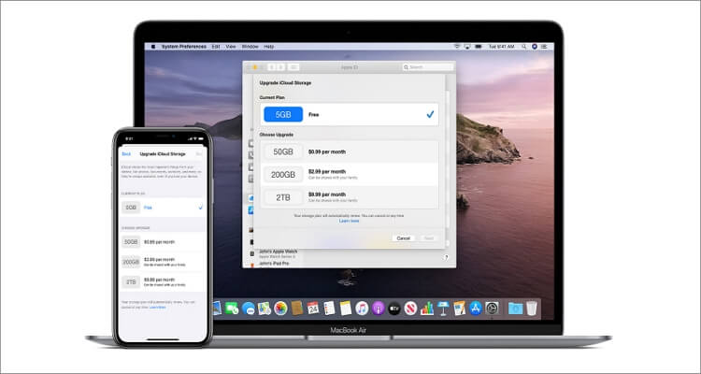Open the System Preferences menu
Image resolution: width=701 pixels, height=374 pixels.
coord(184,47)
